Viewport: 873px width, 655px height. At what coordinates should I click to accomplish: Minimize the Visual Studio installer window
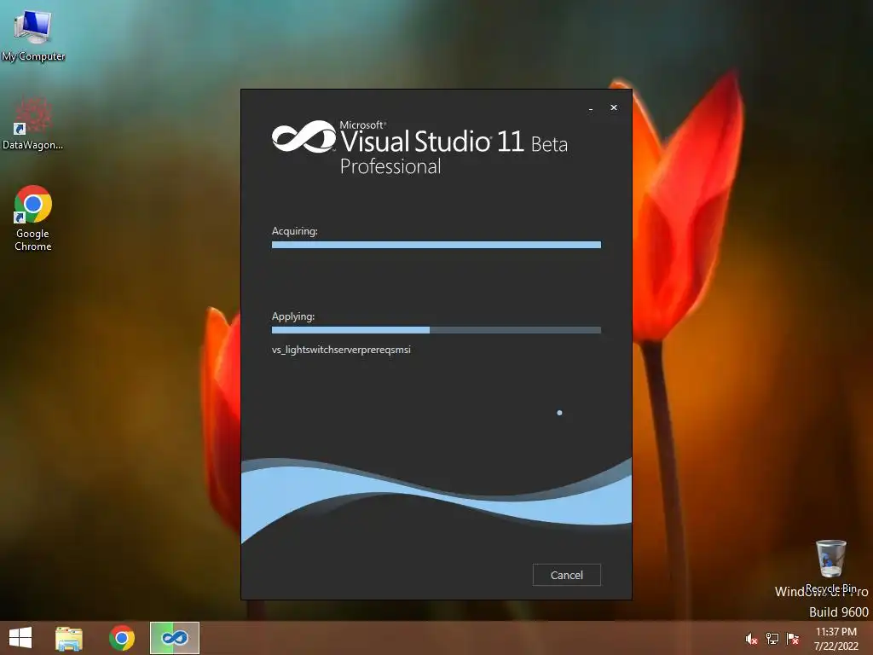click(591, 108)
